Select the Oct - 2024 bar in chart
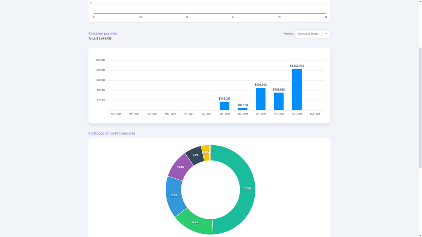This screenshot has height=237, width=422. coord(260,99)
